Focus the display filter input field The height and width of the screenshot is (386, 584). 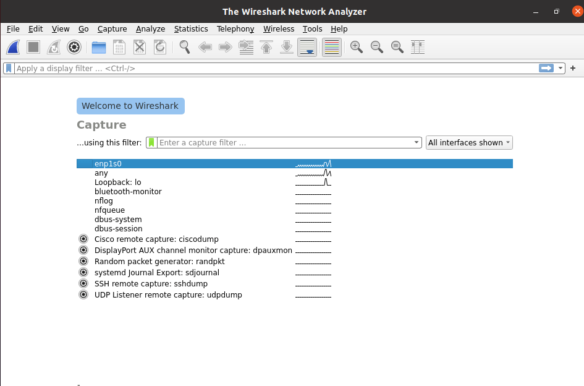[x=276, y=68]
